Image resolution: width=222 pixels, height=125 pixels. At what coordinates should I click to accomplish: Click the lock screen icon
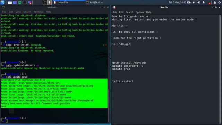(x=215, y=2)
